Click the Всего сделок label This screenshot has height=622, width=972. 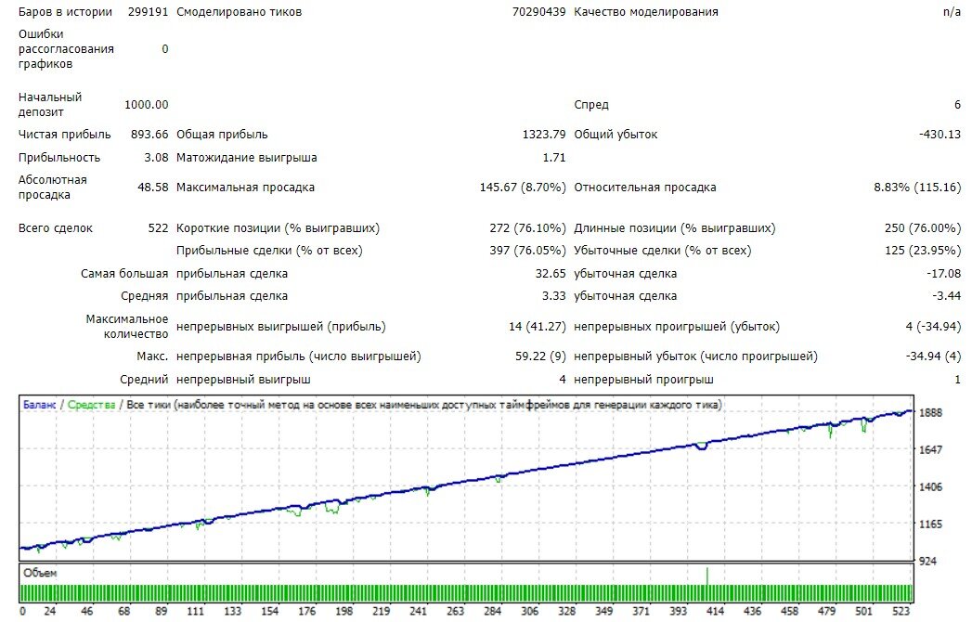point(55,228)
